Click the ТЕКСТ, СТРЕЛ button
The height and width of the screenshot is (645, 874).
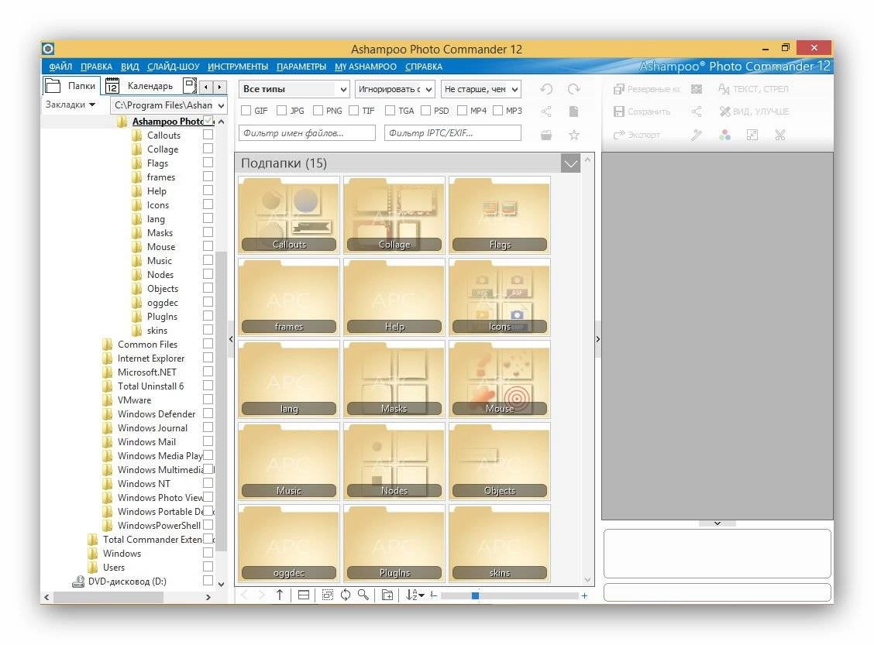click(x=753, y=89)
